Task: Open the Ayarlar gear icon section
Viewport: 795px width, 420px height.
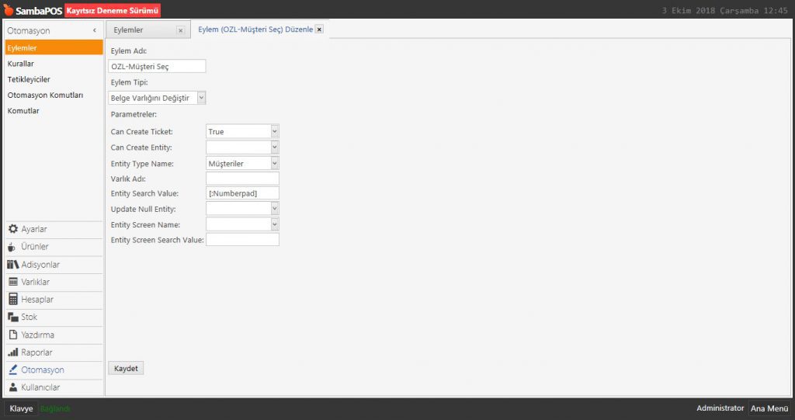Action: (13, 229)
